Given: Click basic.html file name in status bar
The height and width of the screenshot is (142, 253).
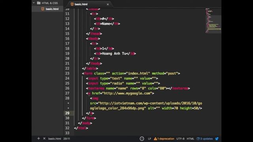Looking at the screenshot, I should 55,138.
